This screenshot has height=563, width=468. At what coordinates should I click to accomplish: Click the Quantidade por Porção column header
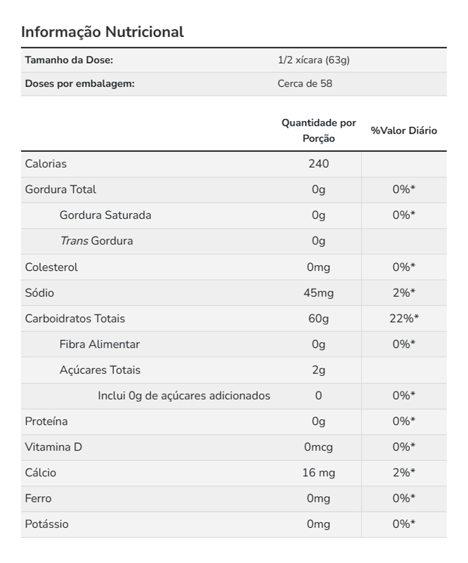tap(318, 130)
